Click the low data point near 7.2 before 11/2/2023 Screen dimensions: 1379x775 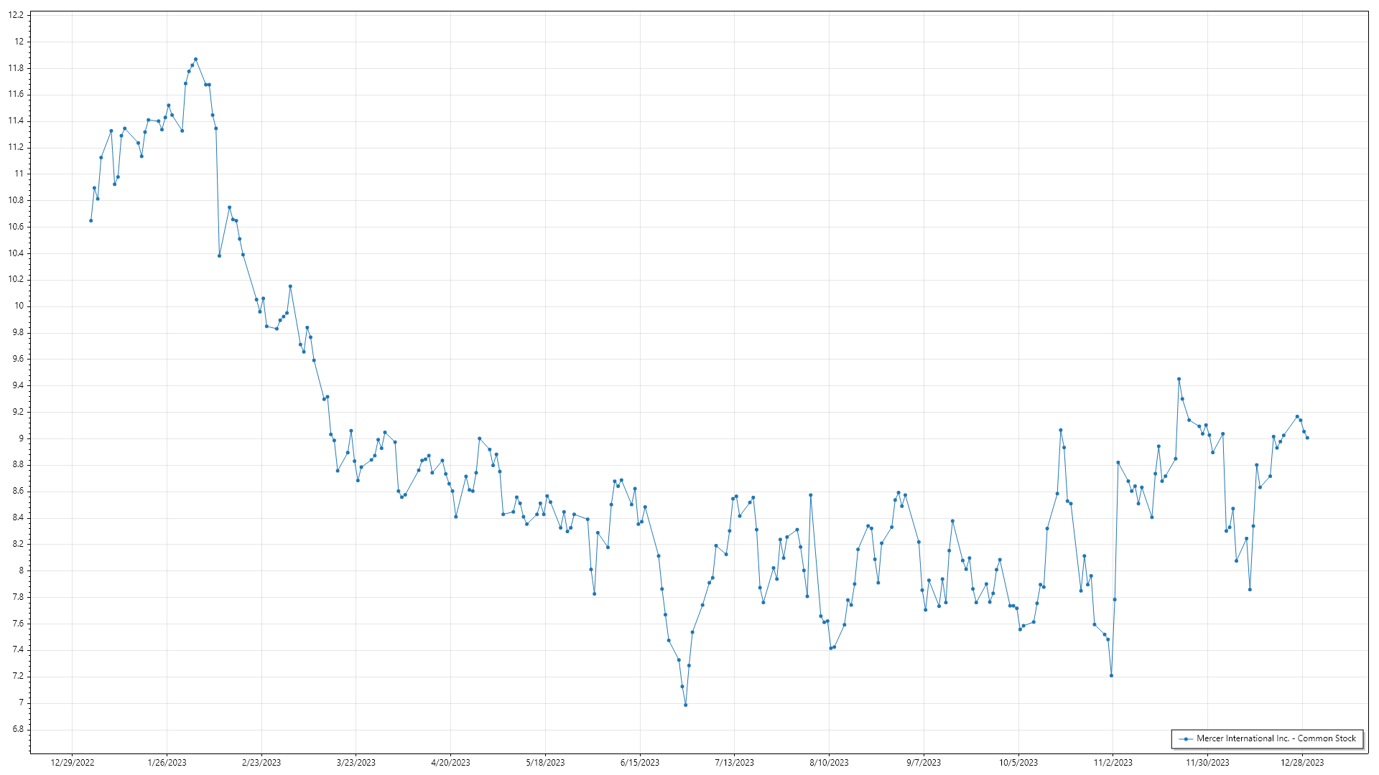click(1111, 676)
